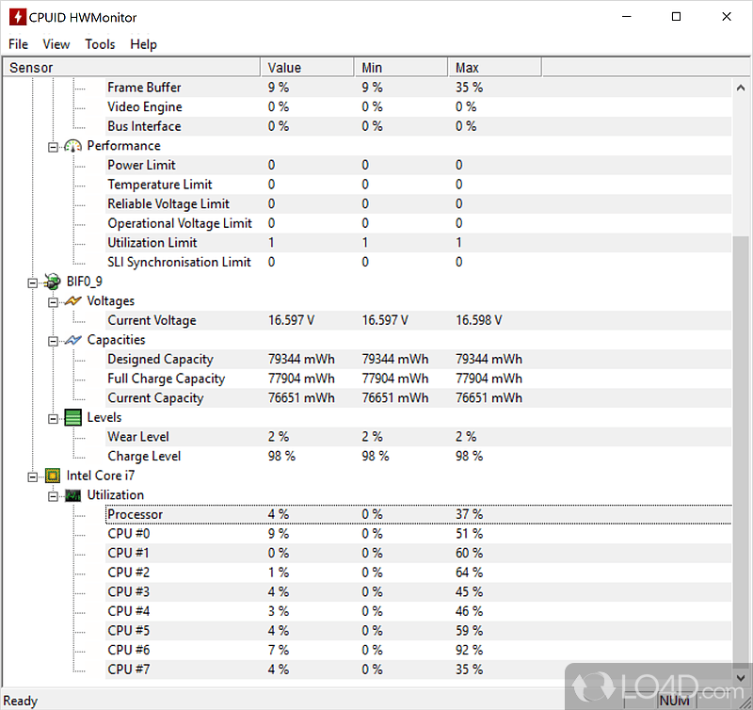Click the scrollbar down arrow

click(741, 678)
